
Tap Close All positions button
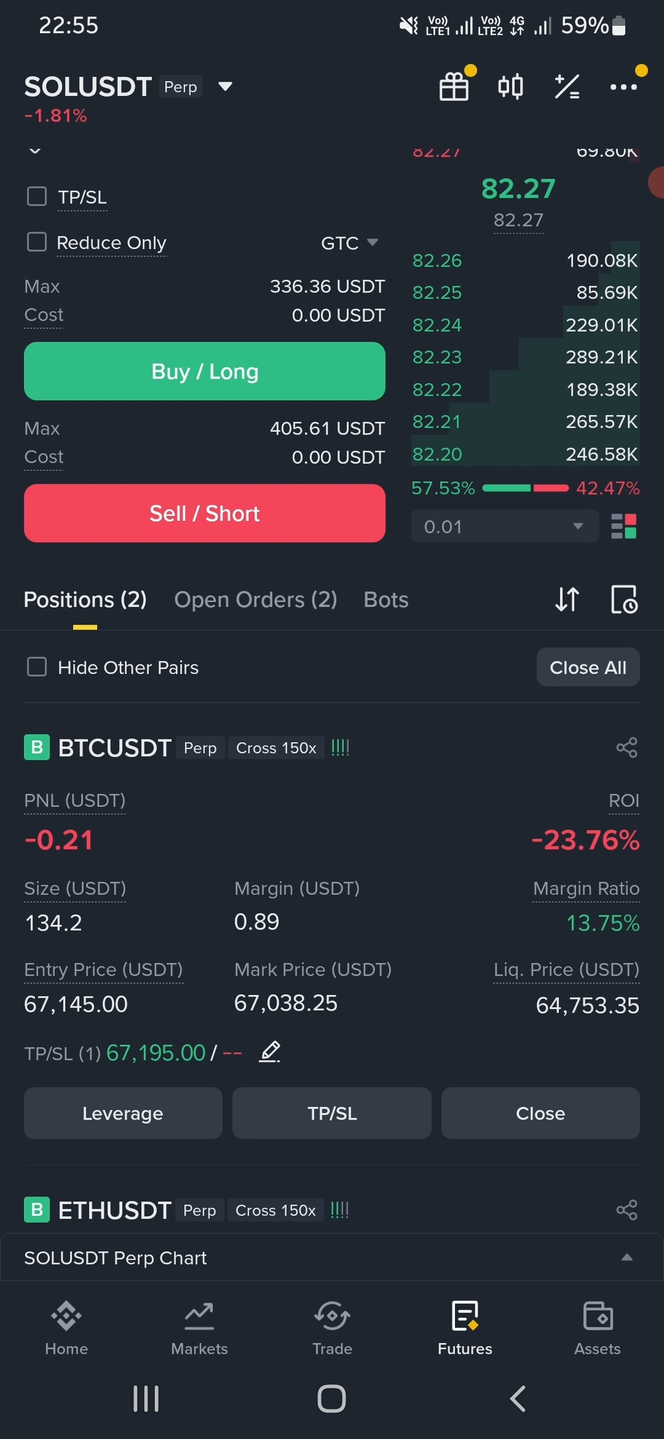click(x=588, y=667)
